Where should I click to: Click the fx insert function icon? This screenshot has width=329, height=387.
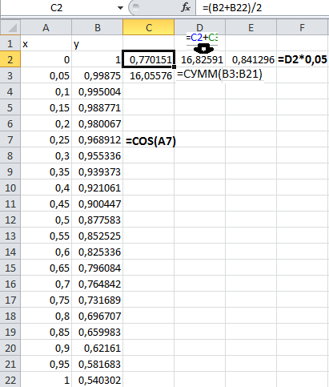tap(186, 7)
